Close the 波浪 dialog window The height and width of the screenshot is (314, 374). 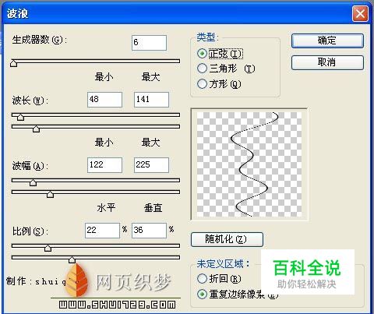click(360, 13)
